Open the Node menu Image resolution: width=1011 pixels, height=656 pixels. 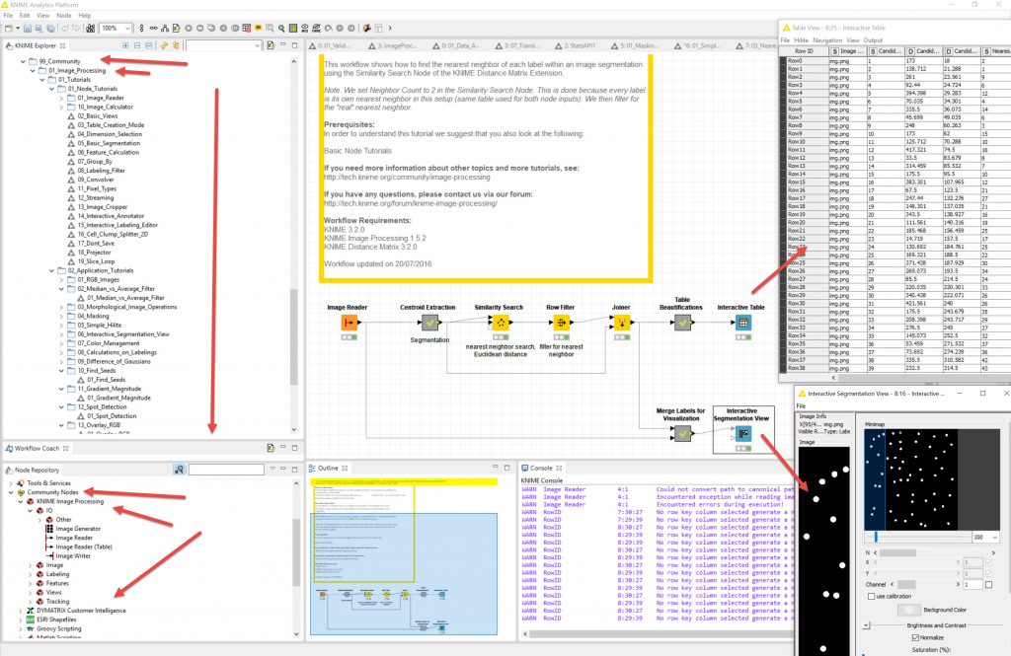[64, 16]
